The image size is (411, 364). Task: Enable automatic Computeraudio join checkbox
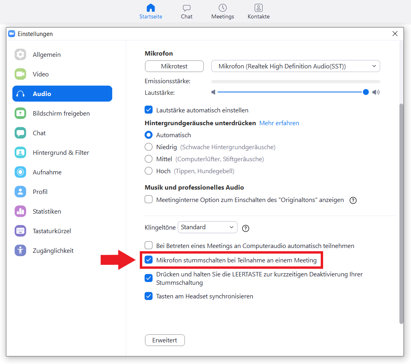pyautogui.click(x=149, y=245)
